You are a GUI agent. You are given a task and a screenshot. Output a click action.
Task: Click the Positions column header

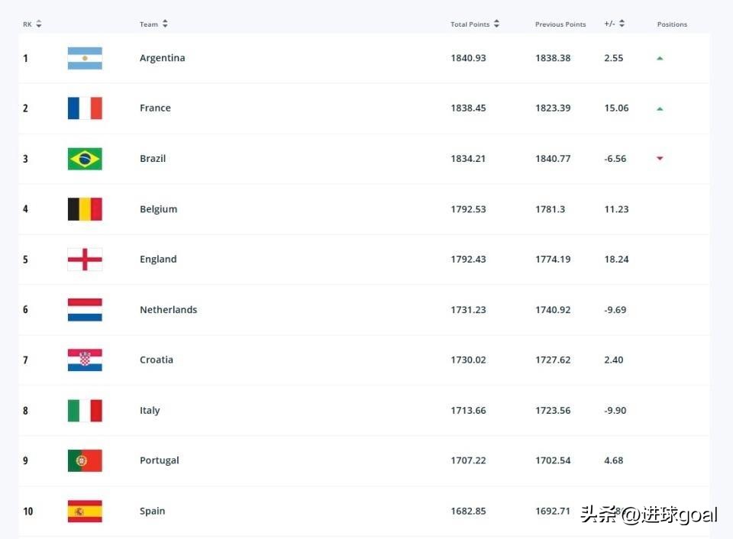[672, 24]
